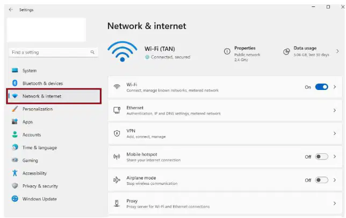346x218 pixels.
Task: Click the back arrow icon beside Settings
Action: [x=11, y=10]
